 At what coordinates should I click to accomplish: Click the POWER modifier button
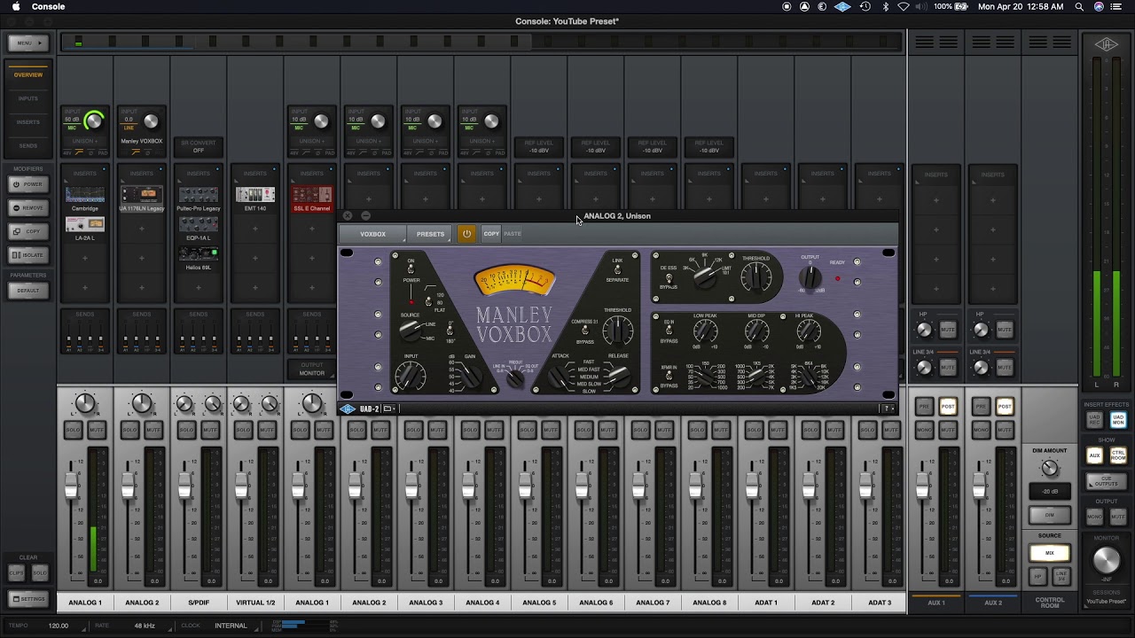click(x=27, y=184)
